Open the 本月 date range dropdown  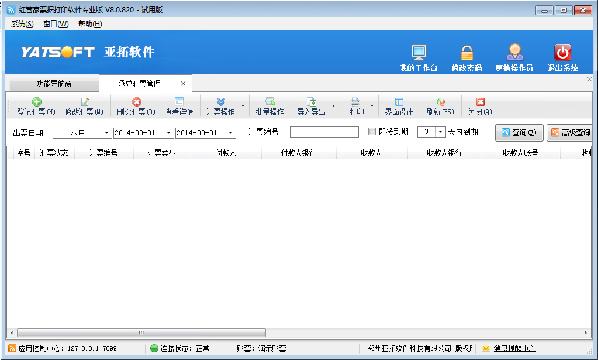pos(106,132)
